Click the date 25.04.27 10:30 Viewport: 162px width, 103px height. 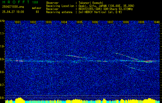[x=13, y=12]
